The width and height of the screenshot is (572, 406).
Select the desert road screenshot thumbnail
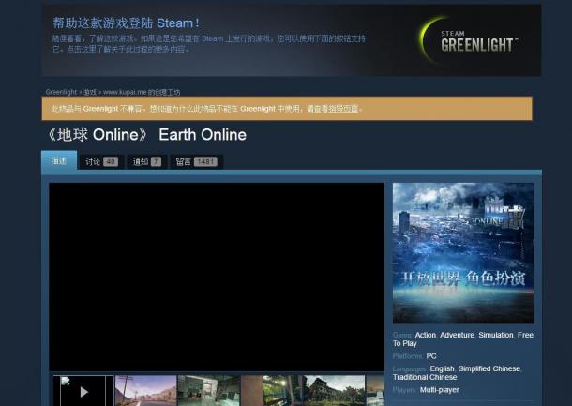[x=146, y=391]
